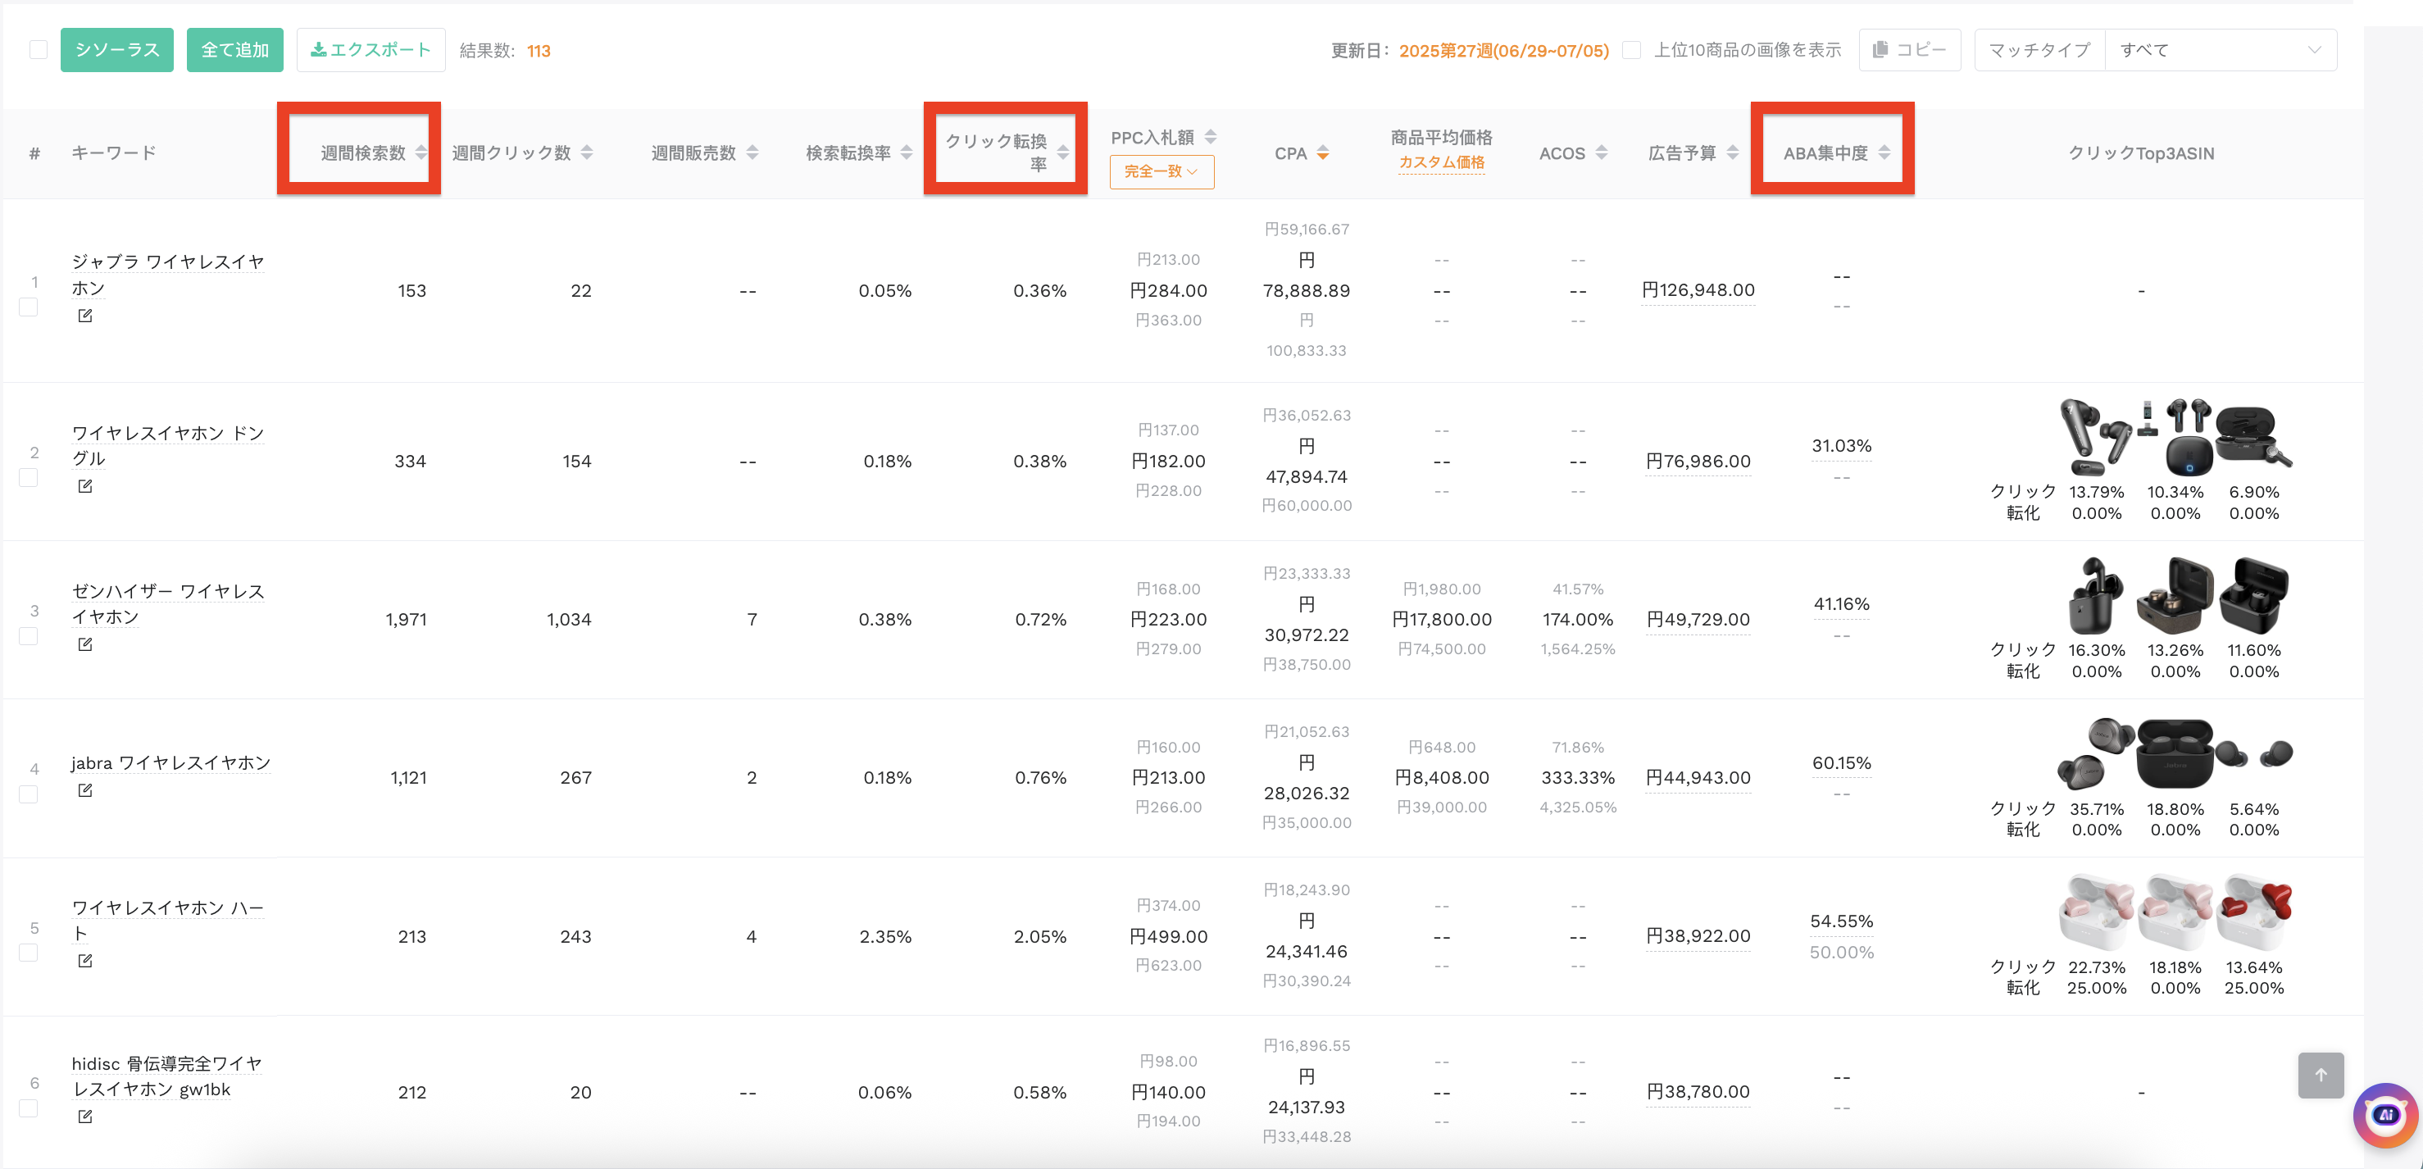The height and width of the screenshot is (1169, 2423).
Task: Click the シソーラス button
Action: click(x=116, y=50)
